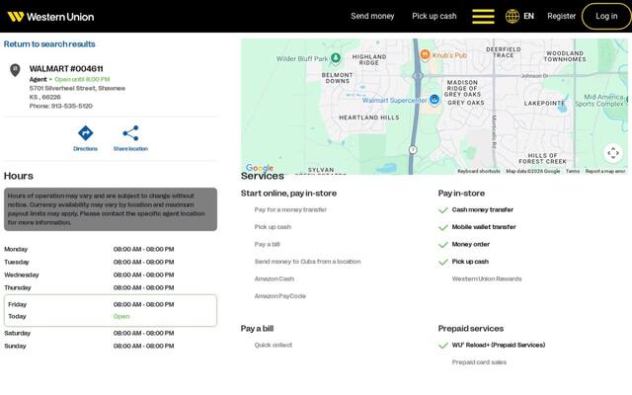
Task: Click the Money order label
Action: (x=471, y=244)
